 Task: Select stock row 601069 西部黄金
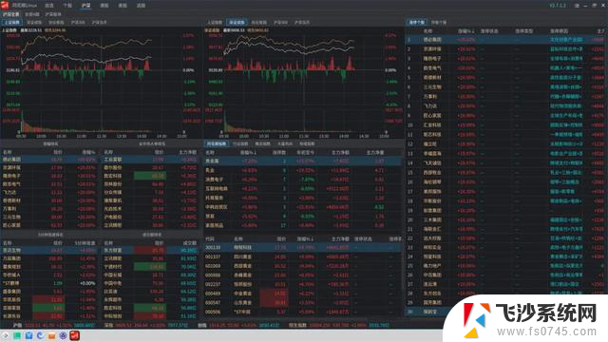click(x=302, y=266)
